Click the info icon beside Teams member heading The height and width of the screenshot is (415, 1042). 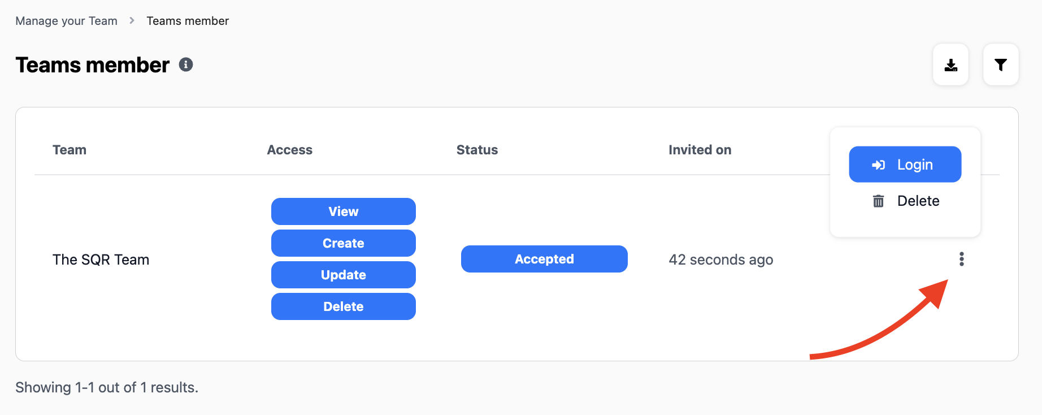coord(186,65)
